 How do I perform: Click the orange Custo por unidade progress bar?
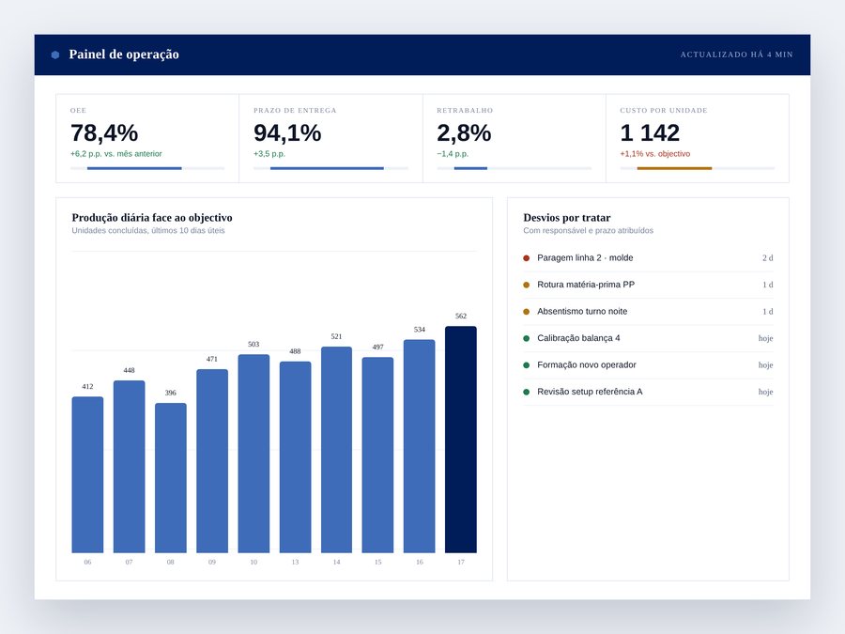(x=674, y=168)
